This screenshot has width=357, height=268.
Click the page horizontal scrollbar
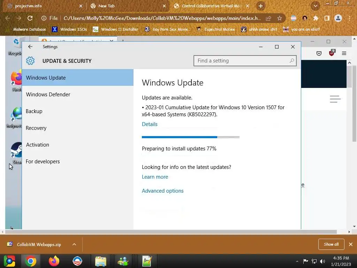click(x=171, y=232)
